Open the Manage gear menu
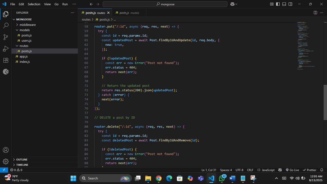 pyautogui.click(x=6, y=161)
